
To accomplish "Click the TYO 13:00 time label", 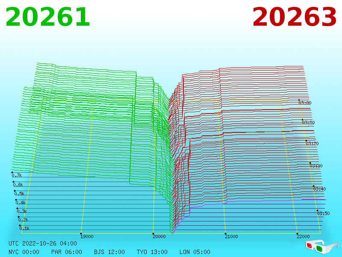I will [152, 252].
